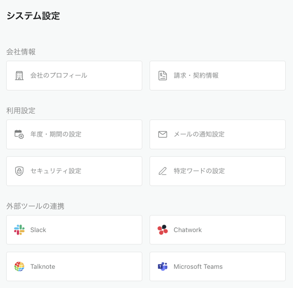This screenshot has height=288, width=293.
Task: Select セキュリティ設定 card
Action: click(74, 171)
